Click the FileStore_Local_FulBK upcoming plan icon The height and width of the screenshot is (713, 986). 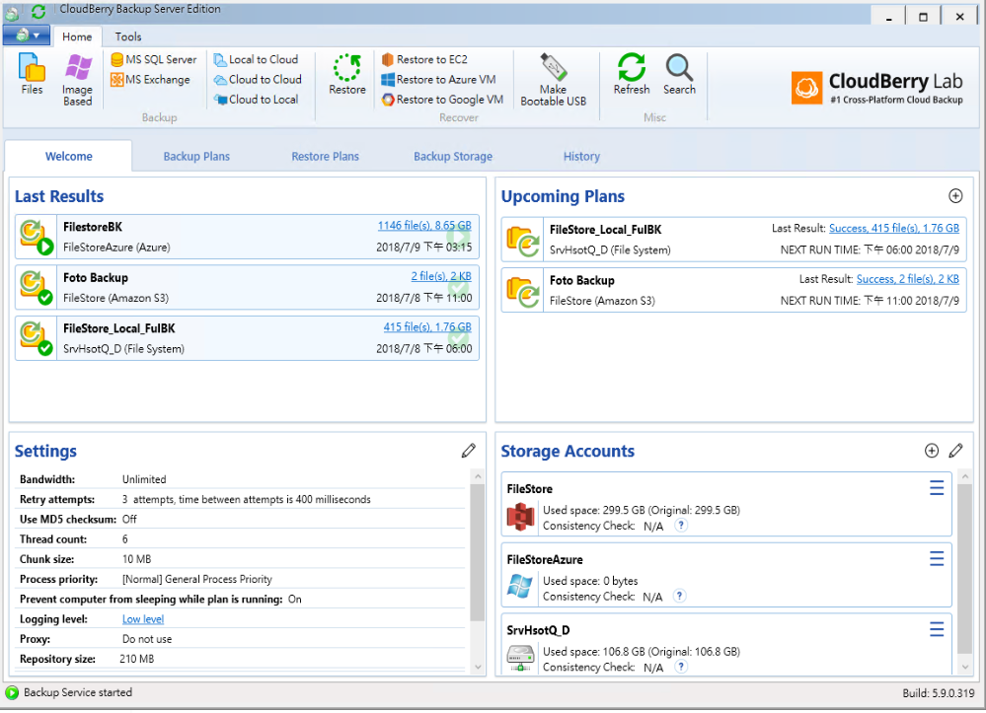tap(522, 240)
